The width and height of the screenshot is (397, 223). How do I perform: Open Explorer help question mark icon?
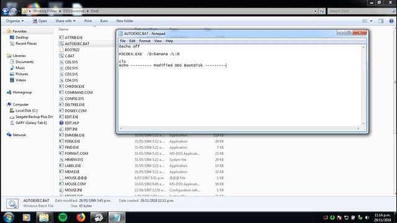coord(391,21)
